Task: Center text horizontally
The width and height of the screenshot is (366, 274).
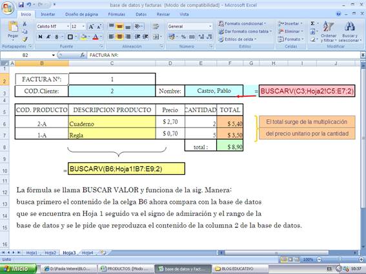Action: [119, 37]
